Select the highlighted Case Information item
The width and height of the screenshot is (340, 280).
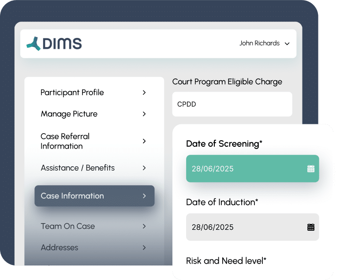coord(94,196)
